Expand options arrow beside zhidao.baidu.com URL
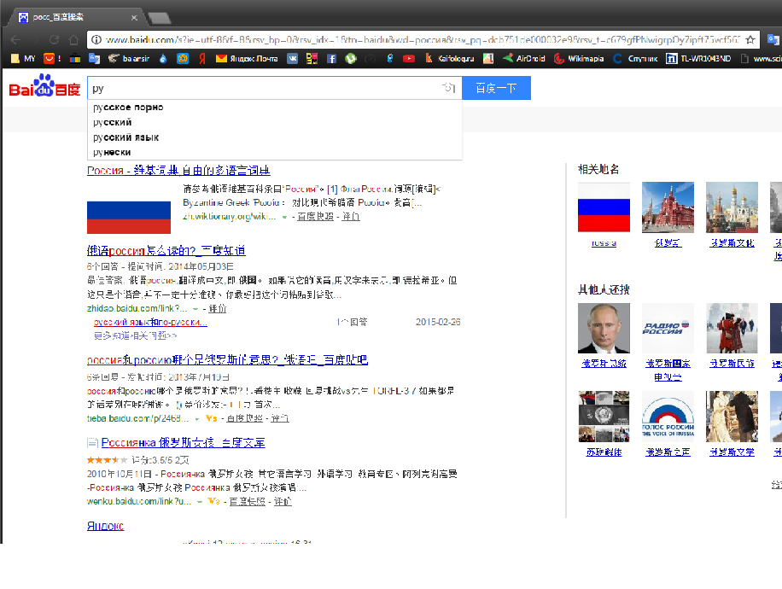The height and width of the screenshot is (589, 782). [x=195, y=309]
